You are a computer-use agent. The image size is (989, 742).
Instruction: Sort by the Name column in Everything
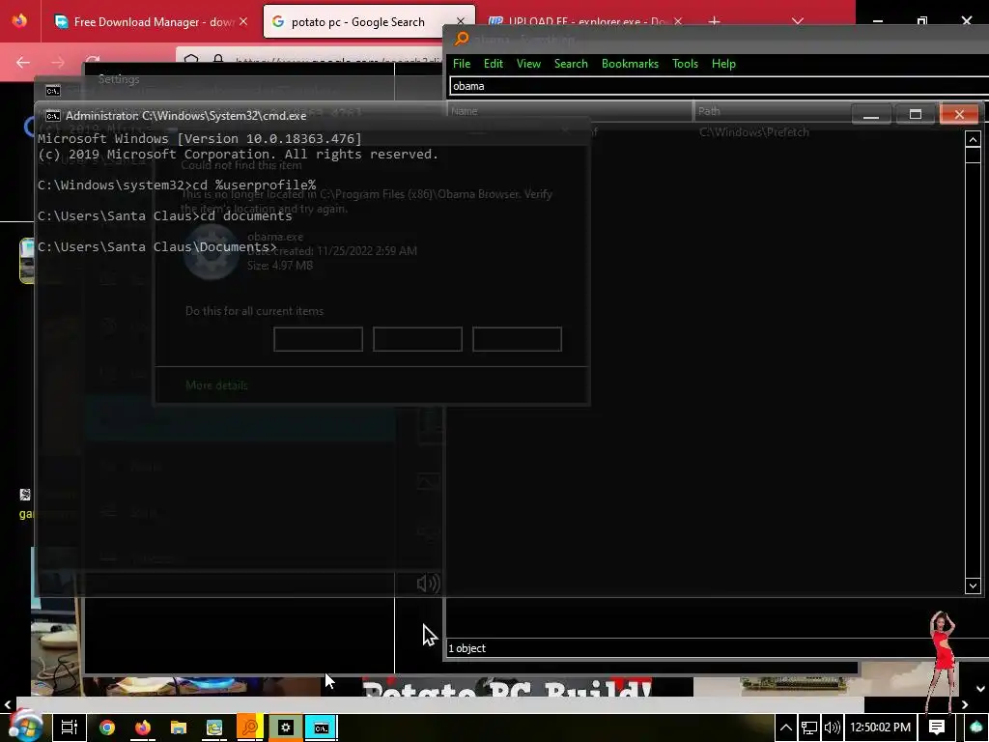coord(570,111)
